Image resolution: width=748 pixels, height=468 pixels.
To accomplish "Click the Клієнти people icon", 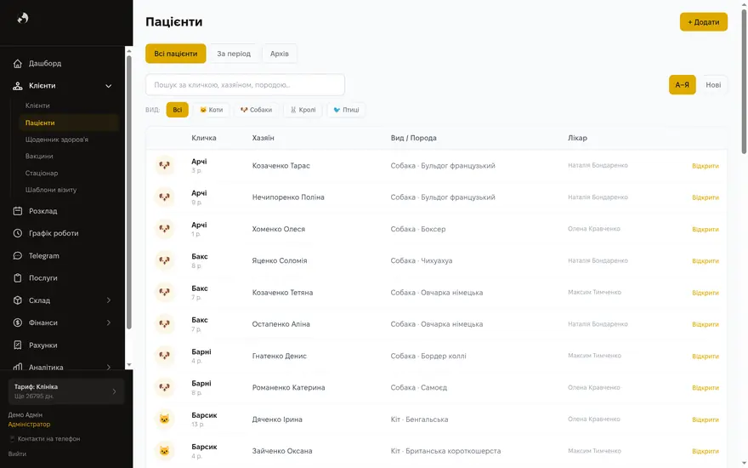I will pos(18,86).
